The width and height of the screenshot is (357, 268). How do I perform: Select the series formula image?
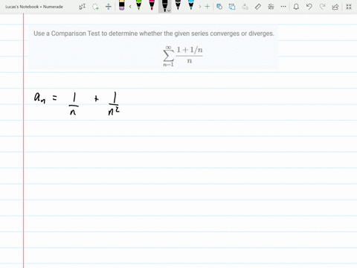183,56
